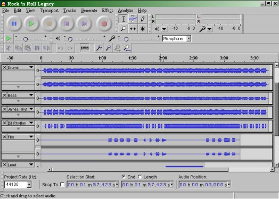Click the Pause transport button
The width and height of the screenshot is (279, 199).
pos(14,23)
